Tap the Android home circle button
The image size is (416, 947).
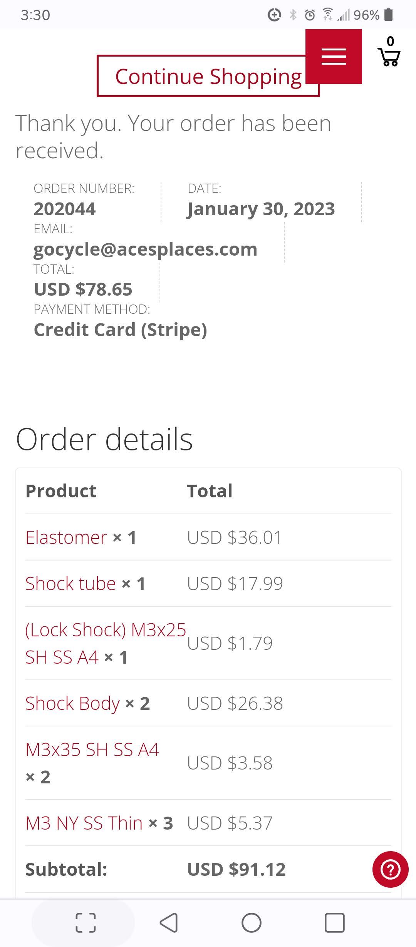pos(252,923)
